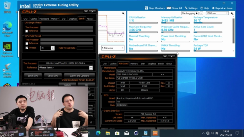Switch to Caches tab in Bench window
The image size is (244, 137).
[34, 19]
